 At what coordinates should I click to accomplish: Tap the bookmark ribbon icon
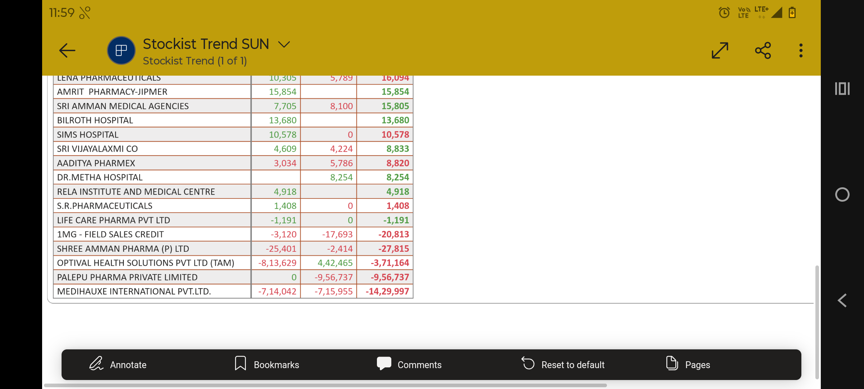(240, 363)
